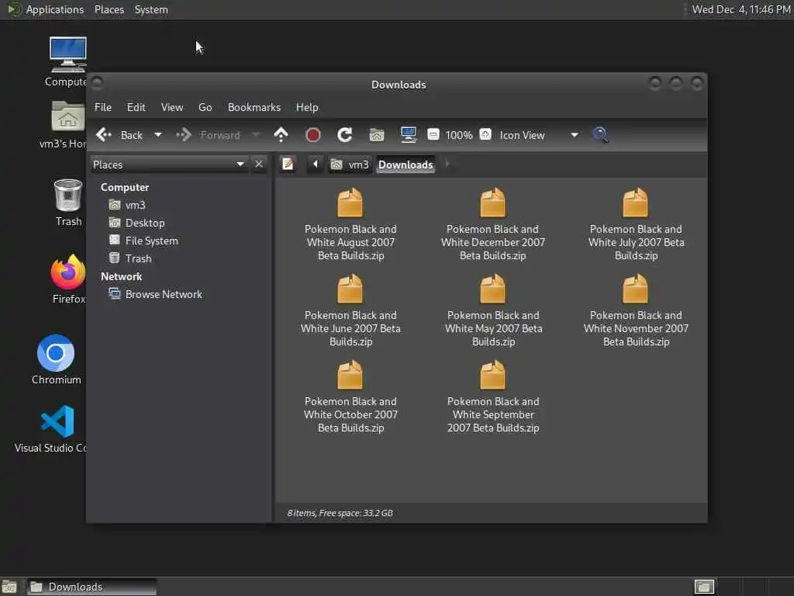Toggle the text-based location entry button
This screenshot has width=794, height=596.
(x=288, y=164)
